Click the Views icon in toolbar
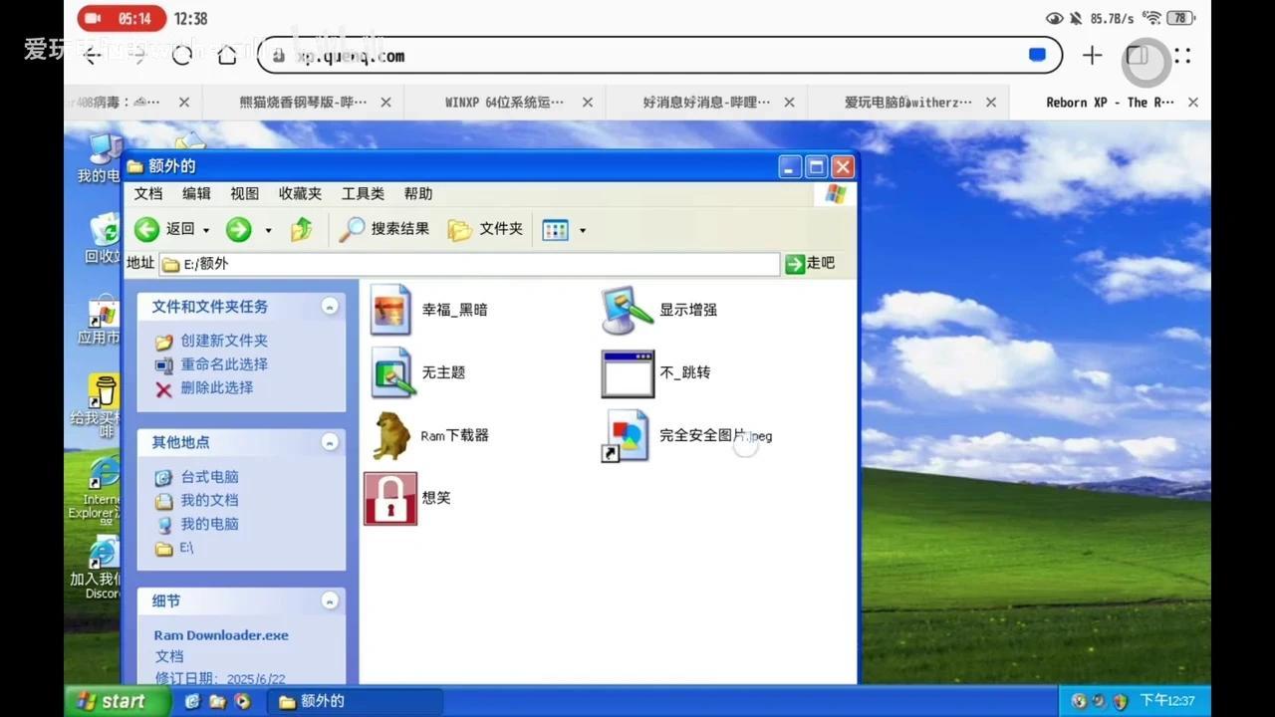The height and width of the screenshot is (717, 1275). (555, 230)
